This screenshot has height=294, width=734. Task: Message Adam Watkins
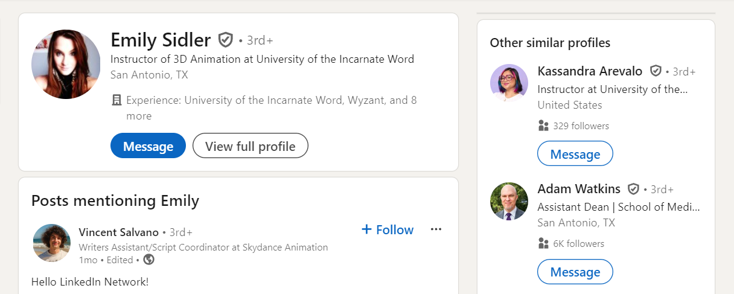(575, 271)
